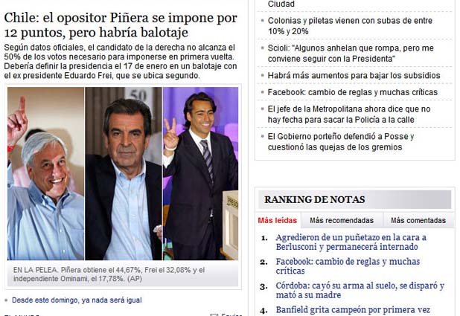Click the article summary paragraph about balotaje
This screenshot has height=316, width=460.
[x=121, y=62]
